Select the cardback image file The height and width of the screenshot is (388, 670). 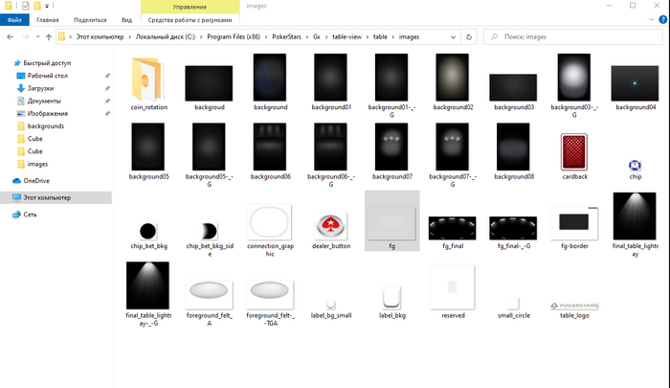tap(574, 156)
